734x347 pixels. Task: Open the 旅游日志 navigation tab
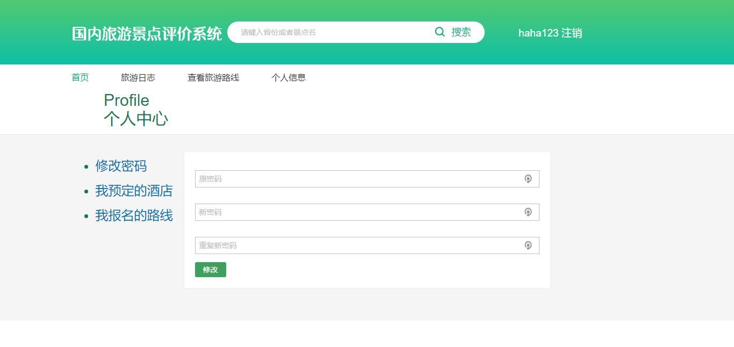tap(138, 77)
